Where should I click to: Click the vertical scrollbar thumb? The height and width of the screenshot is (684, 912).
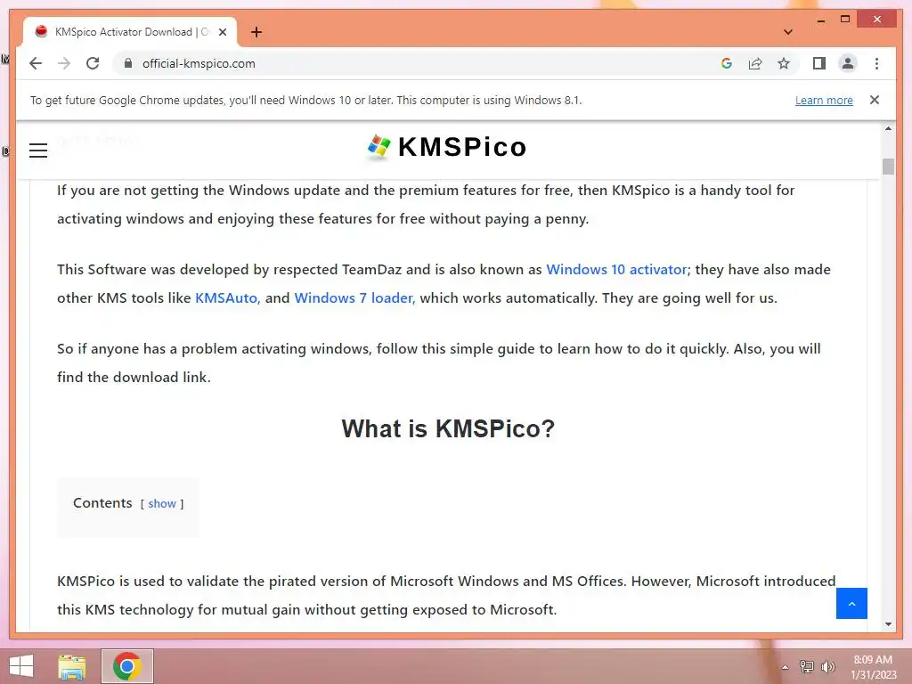888,167
